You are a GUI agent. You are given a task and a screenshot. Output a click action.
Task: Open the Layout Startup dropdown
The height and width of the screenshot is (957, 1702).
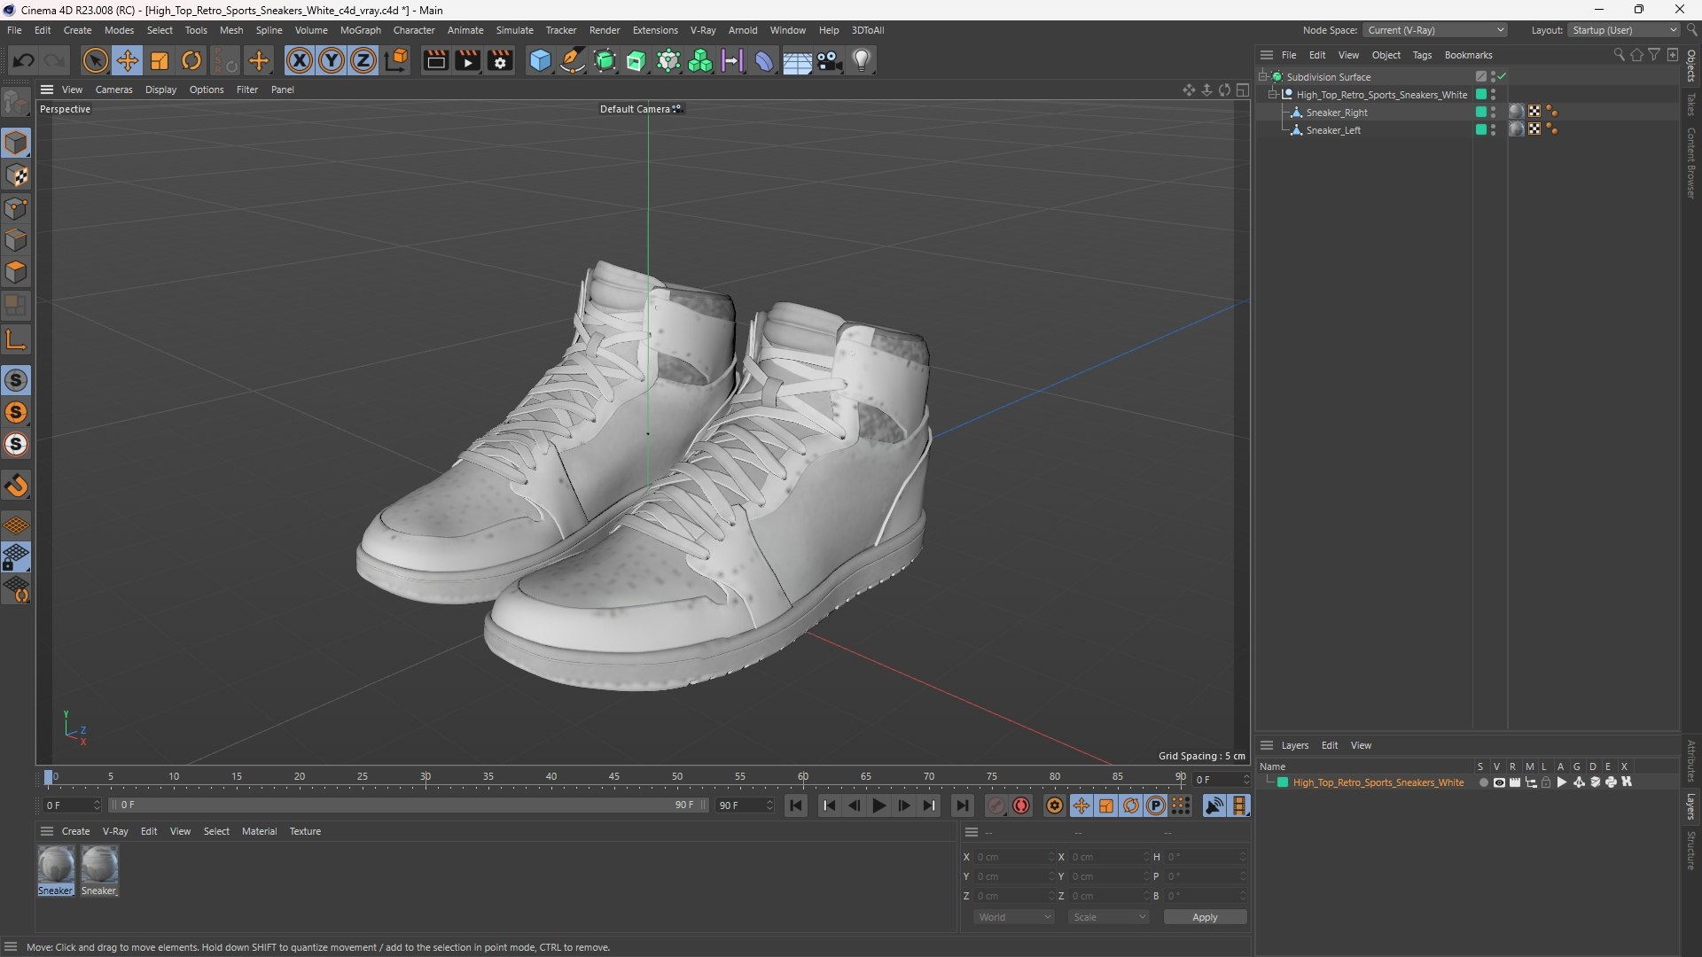(x=1624, y=30)
